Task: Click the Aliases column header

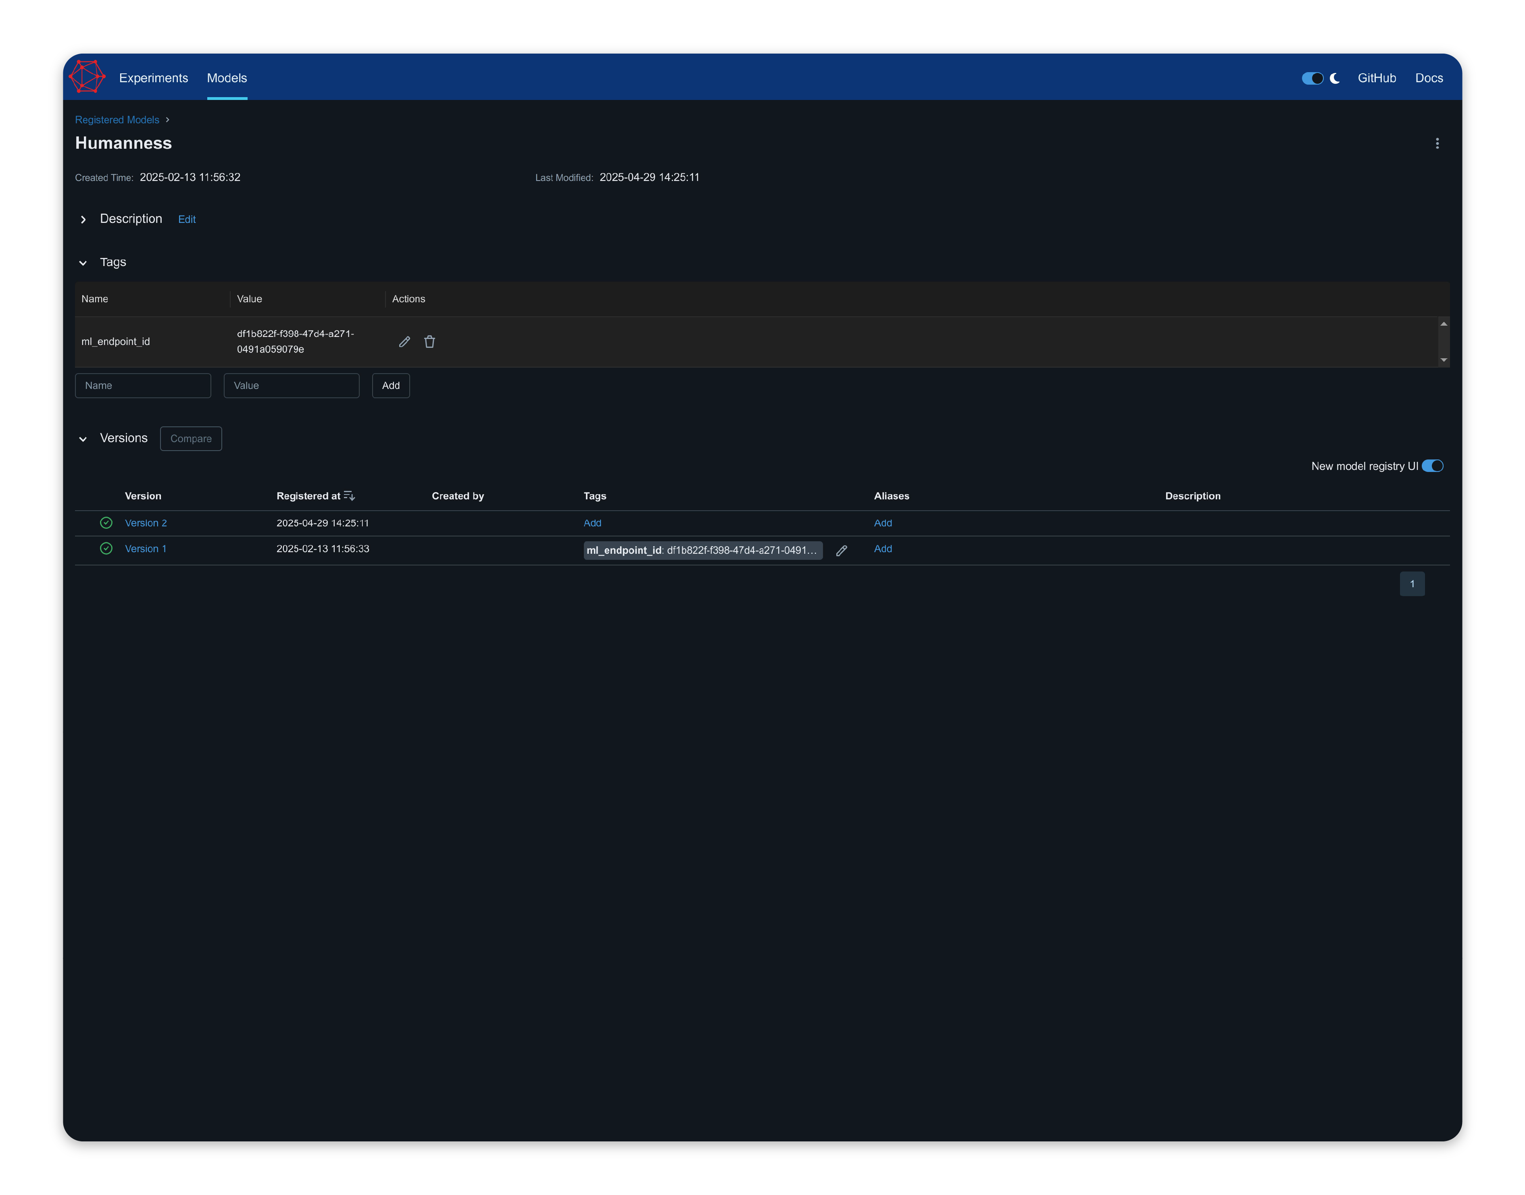Action: tap(891, 495)
